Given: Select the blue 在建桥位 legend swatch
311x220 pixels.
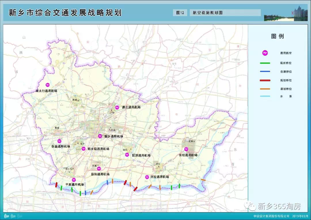Looking at the screenshot, I should pyautogui.click(x=265, y=71).
